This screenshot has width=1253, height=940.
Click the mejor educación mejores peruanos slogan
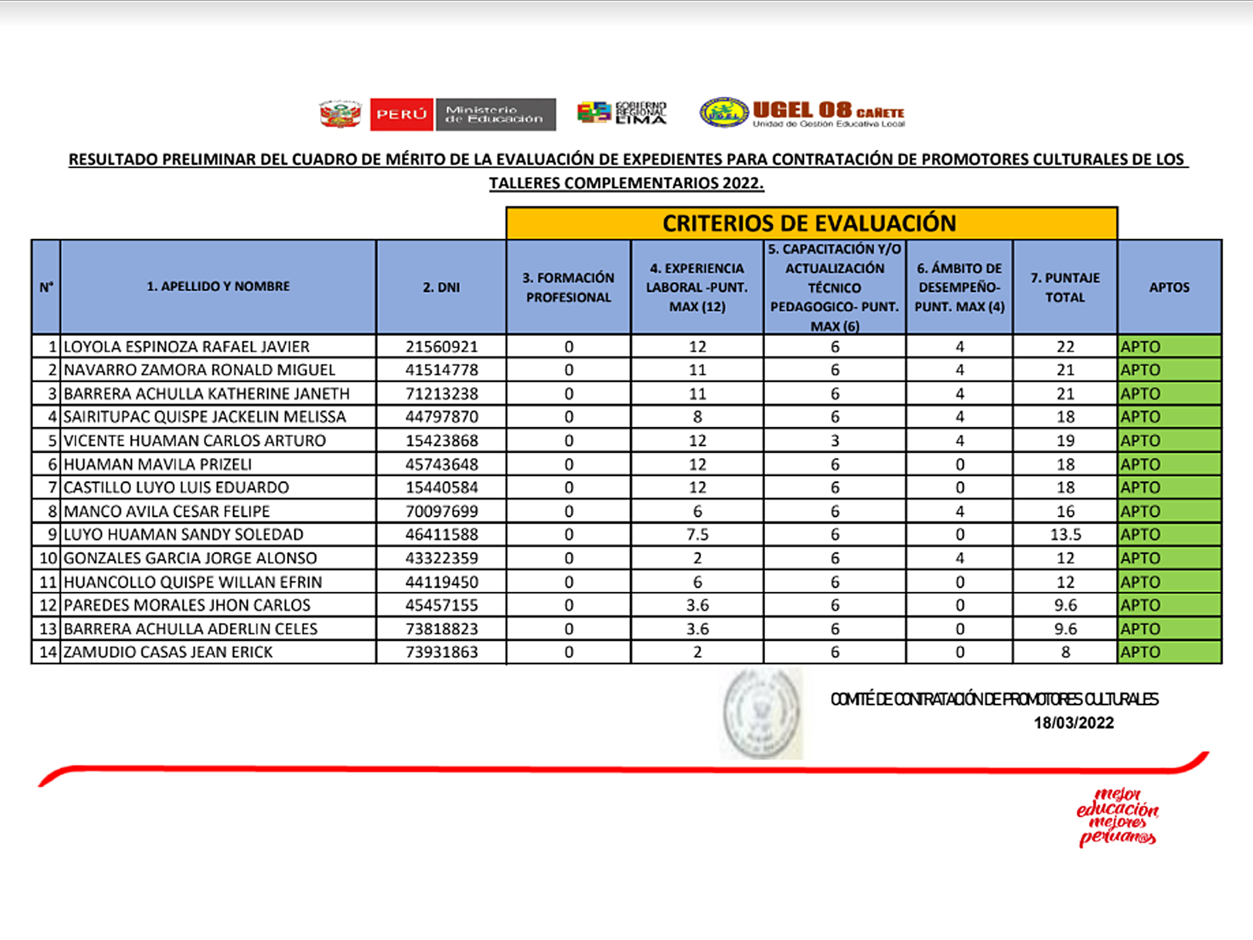click(x=1117, y=818)
